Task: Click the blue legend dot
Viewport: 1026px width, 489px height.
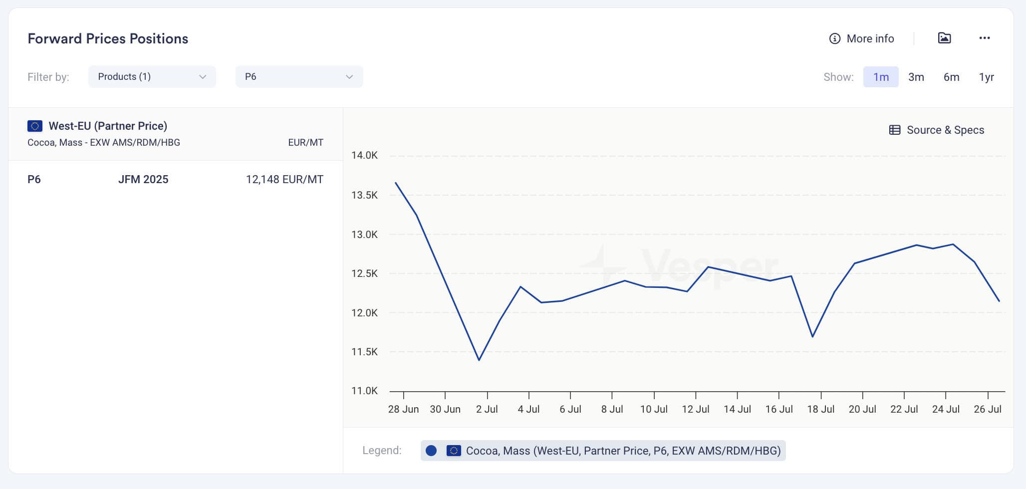Action: point(431,451)
